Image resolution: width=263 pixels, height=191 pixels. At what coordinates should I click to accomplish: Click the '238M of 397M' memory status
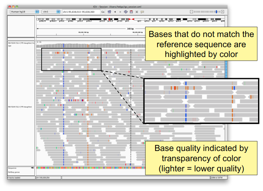(217, 178)
